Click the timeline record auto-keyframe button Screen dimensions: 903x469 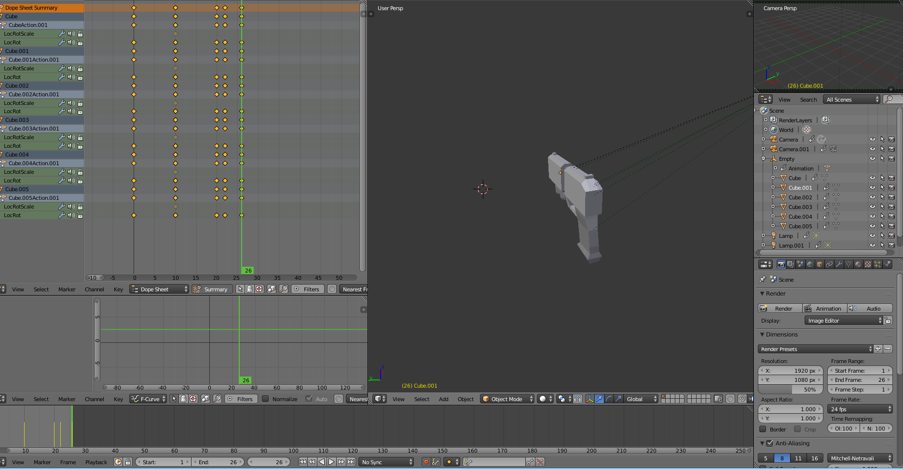coord(426,462)
